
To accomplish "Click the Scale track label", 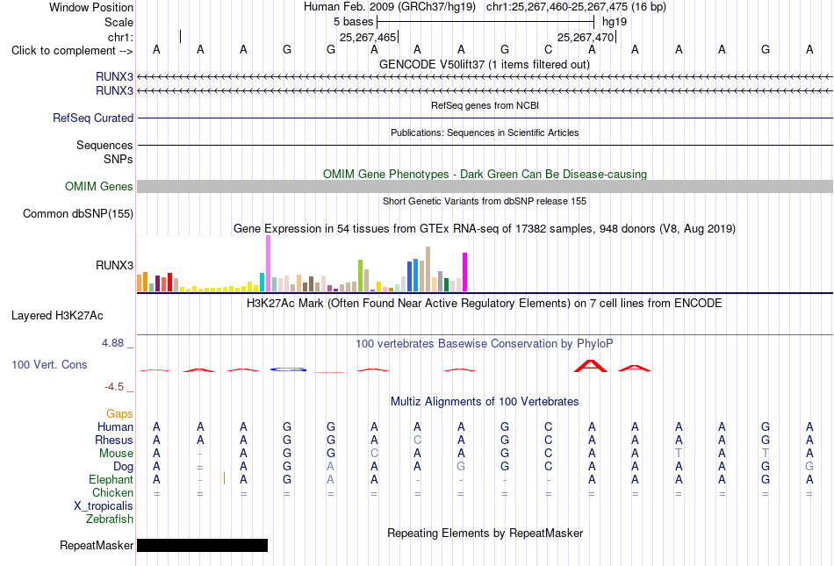I will [119, 22].
